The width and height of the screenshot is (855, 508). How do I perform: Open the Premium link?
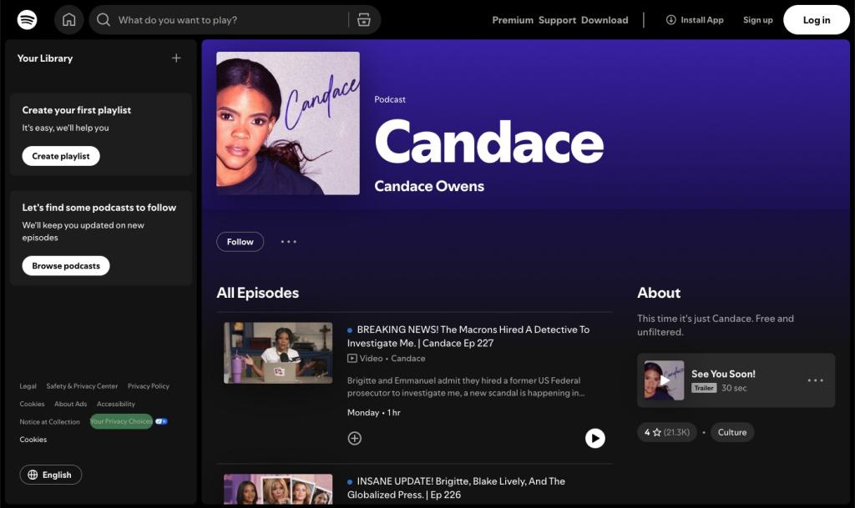click(x=513, y=20)
